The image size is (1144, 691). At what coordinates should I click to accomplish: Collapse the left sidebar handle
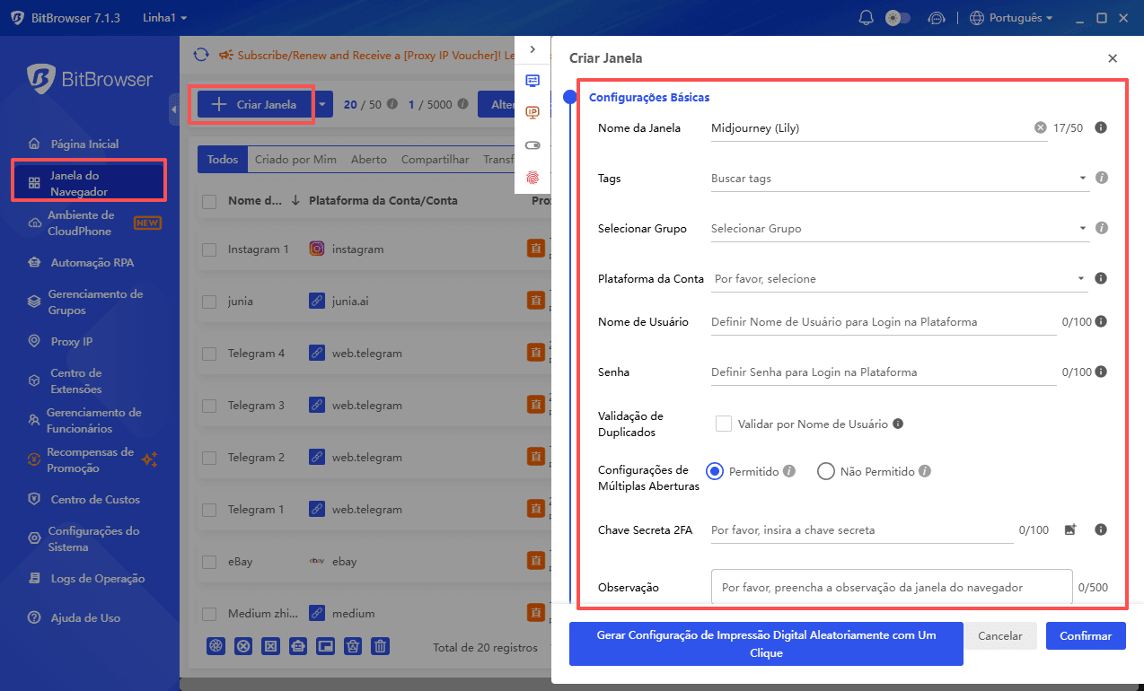click(x=174, y=109)
